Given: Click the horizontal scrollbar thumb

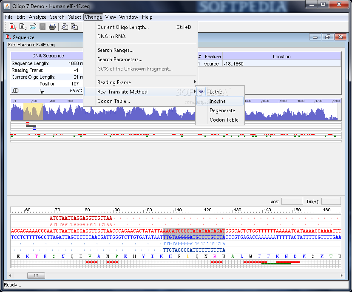Looking at the screenshot, I should 36,275.
